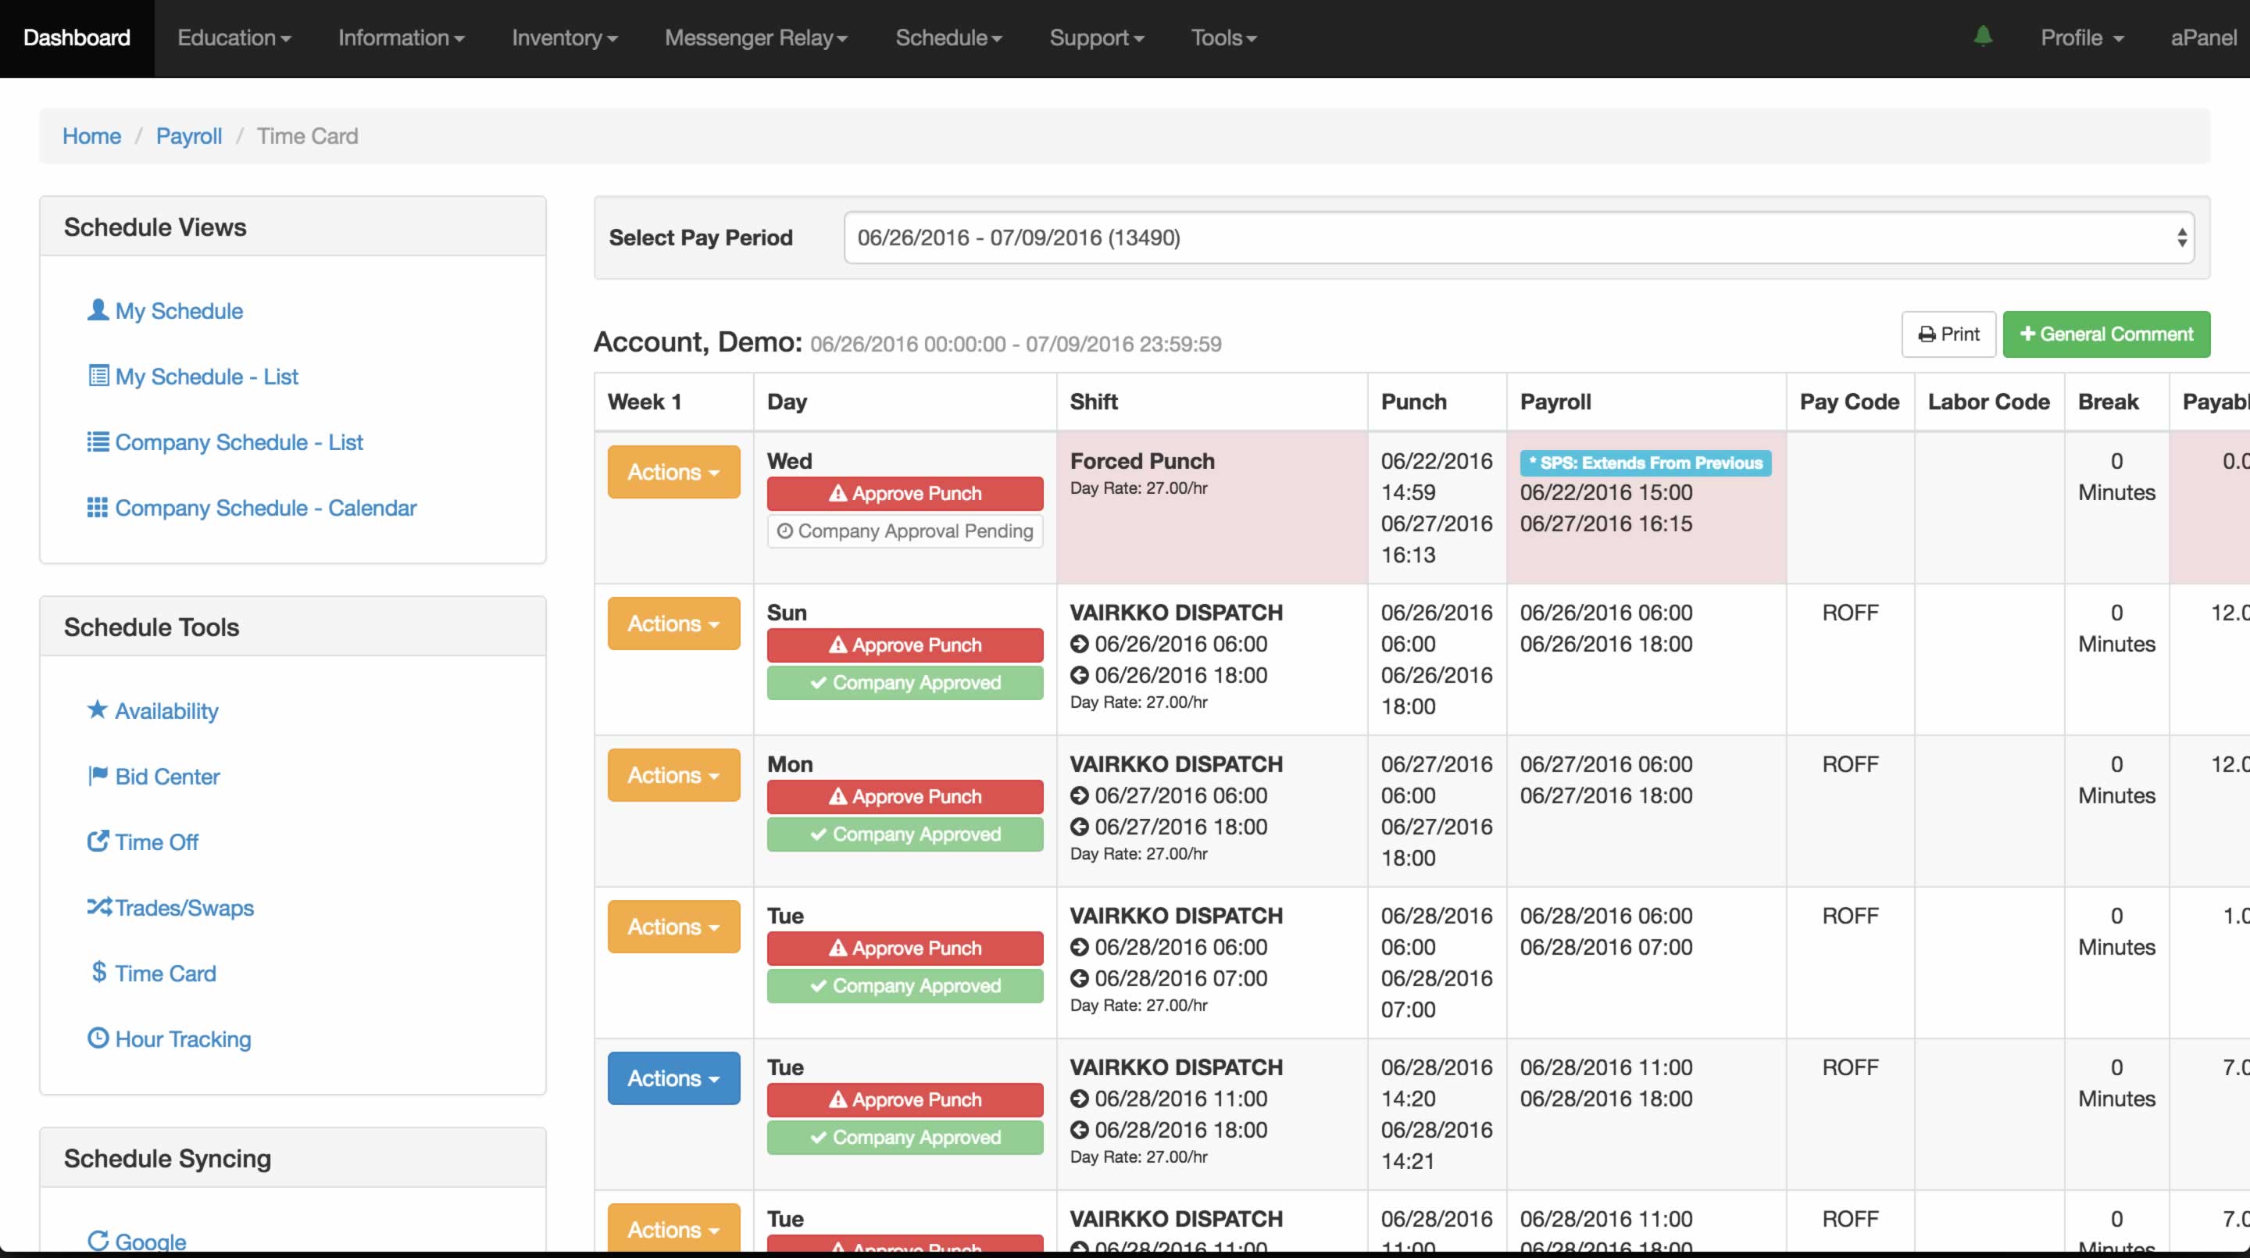This screenshot has height=1258, width=2250.
Task: Click the external-link icon next to Time Off
Action: 98,841
